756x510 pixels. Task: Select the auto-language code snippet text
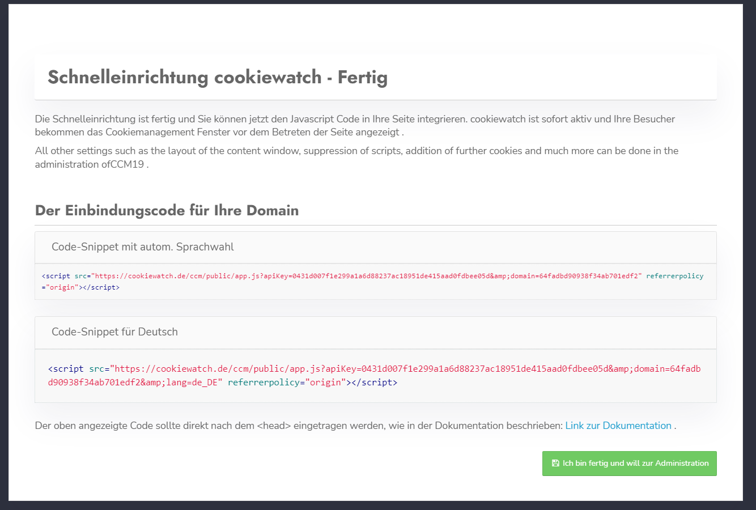(374, 282)
